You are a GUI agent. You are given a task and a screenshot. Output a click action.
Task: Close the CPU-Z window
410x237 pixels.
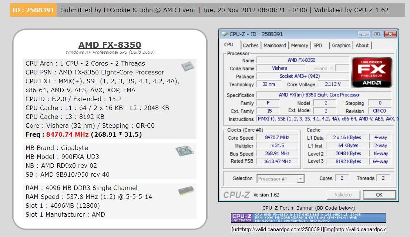(x=390, y=34)
